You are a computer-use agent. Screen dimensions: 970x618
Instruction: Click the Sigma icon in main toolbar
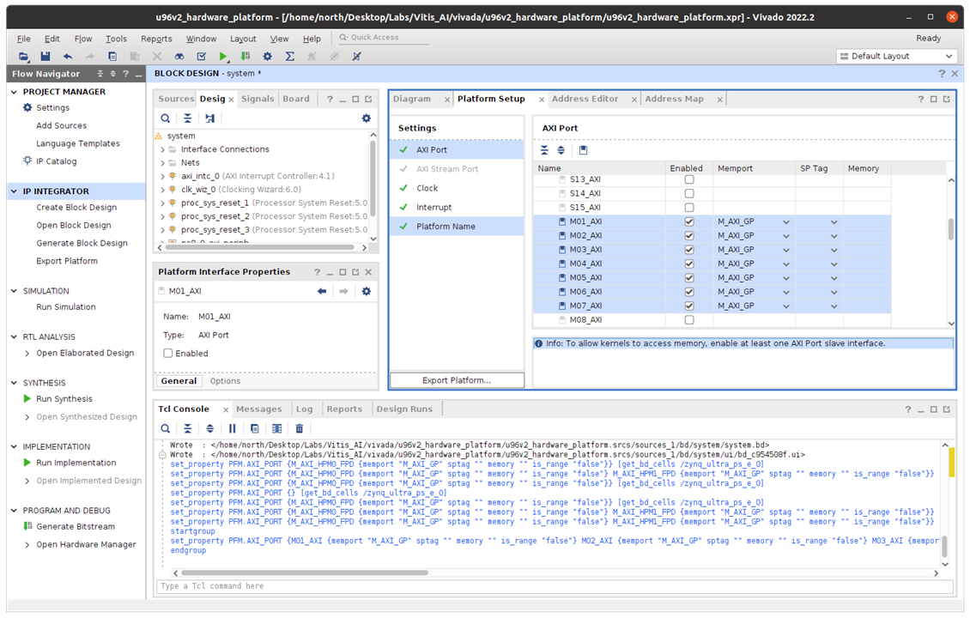coord(289,57)
